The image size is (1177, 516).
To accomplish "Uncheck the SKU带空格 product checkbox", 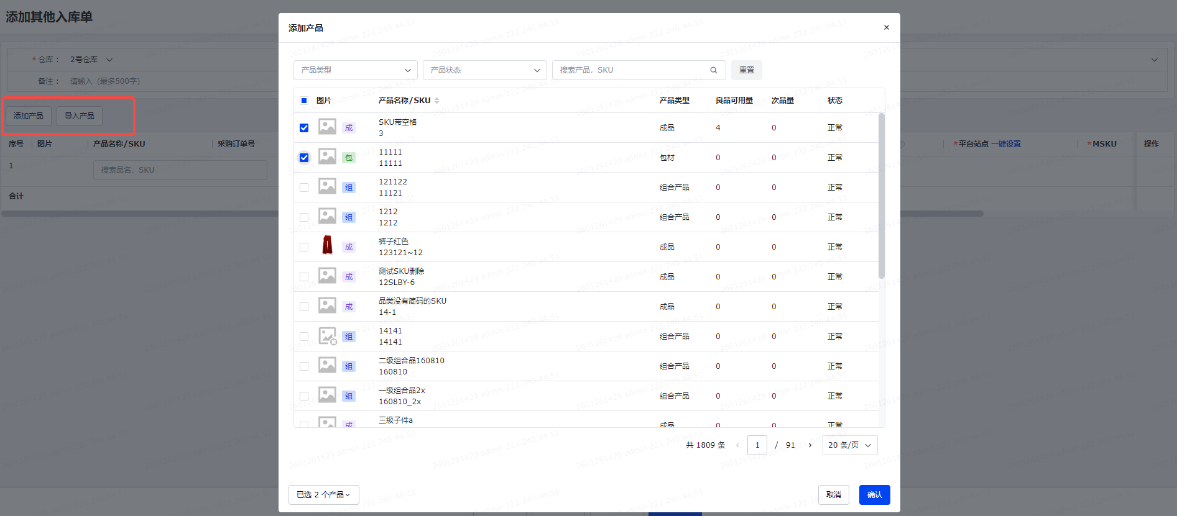I will pos(304,128).
